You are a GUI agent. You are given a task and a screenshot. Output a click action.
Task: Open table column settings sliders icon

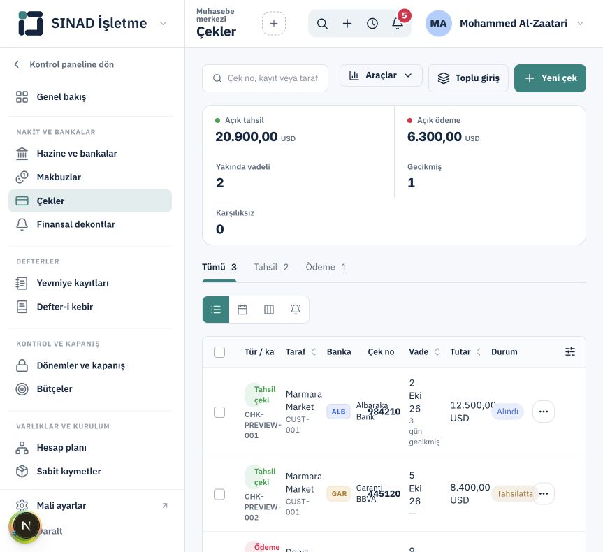570,351
